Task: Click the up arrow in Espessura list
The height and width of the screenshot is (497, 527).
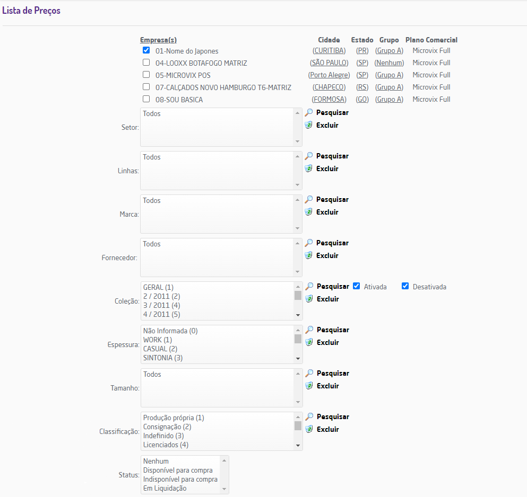Action: tap(298, 330)
